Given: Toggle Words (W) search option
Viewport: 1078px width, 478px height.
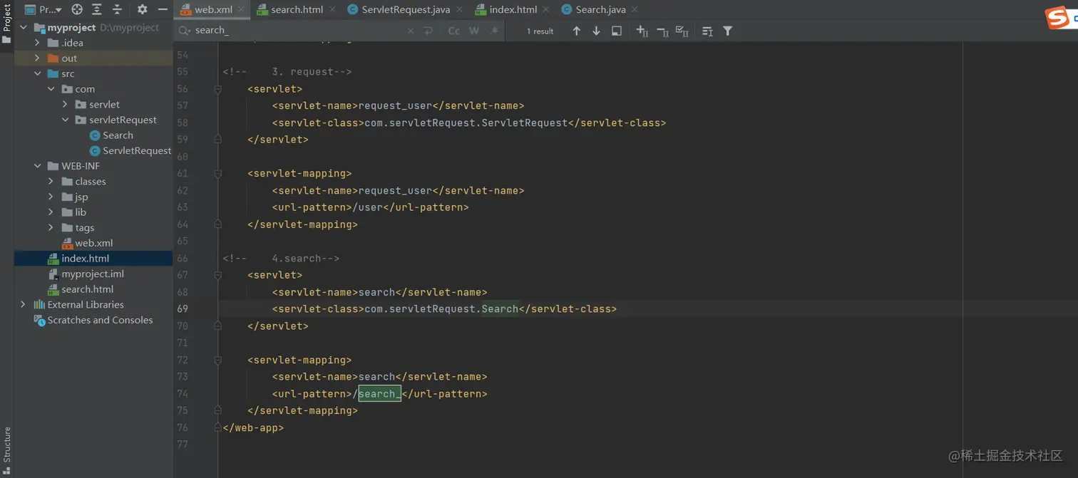Looking at the screenshot, I should (x=474, y=31).
